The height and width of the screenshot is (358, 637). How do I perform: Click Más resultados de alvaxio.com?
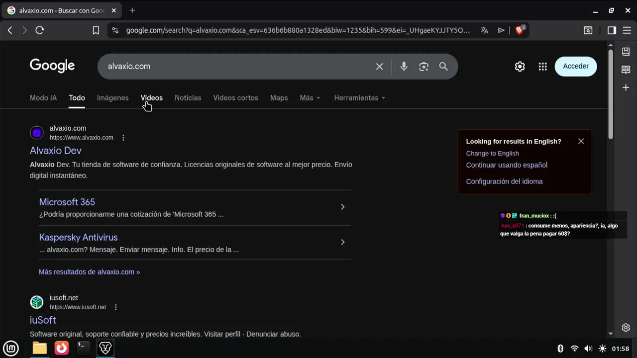point(90,272)
